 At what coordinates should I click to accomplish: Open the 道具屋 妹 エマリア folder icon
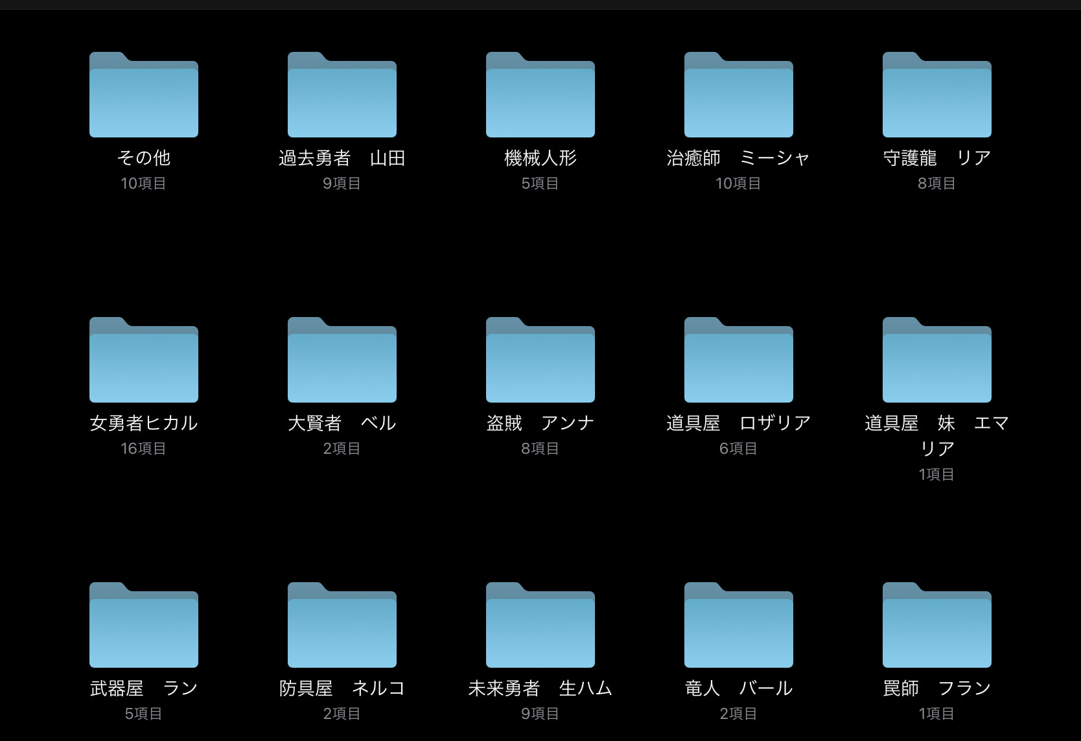click(937, 360)
